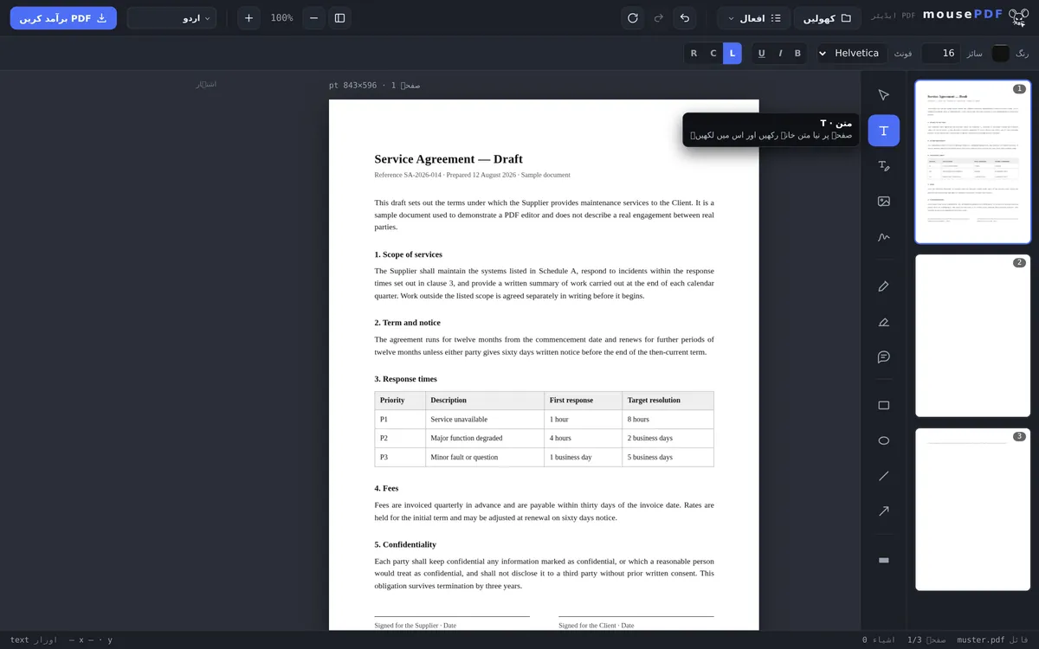
Task: Open page 2 thumbnail
Action: click(x=973, y=336)
